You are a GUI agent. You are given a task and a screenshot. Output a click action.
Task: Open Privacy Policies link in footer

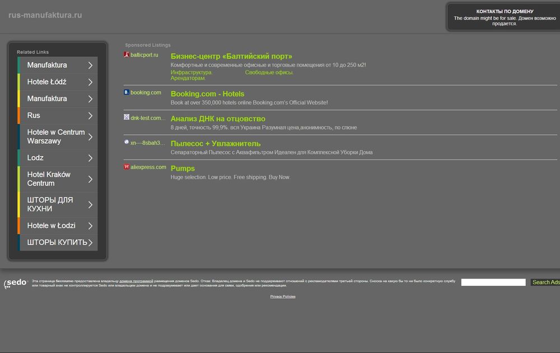point(283,296)
